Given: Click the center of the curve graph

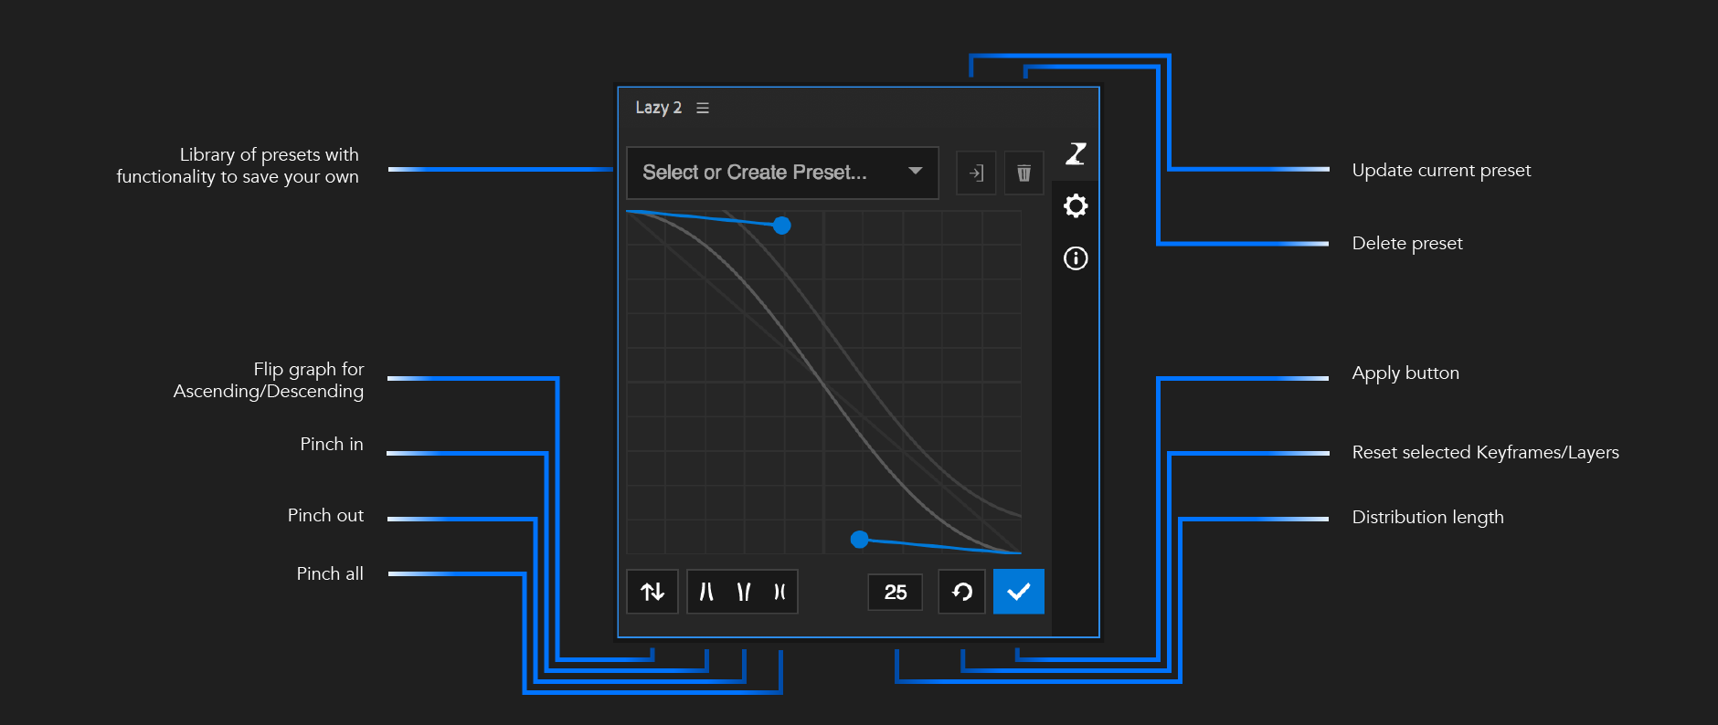Looking at the screenshot, I should pos(823,382).
